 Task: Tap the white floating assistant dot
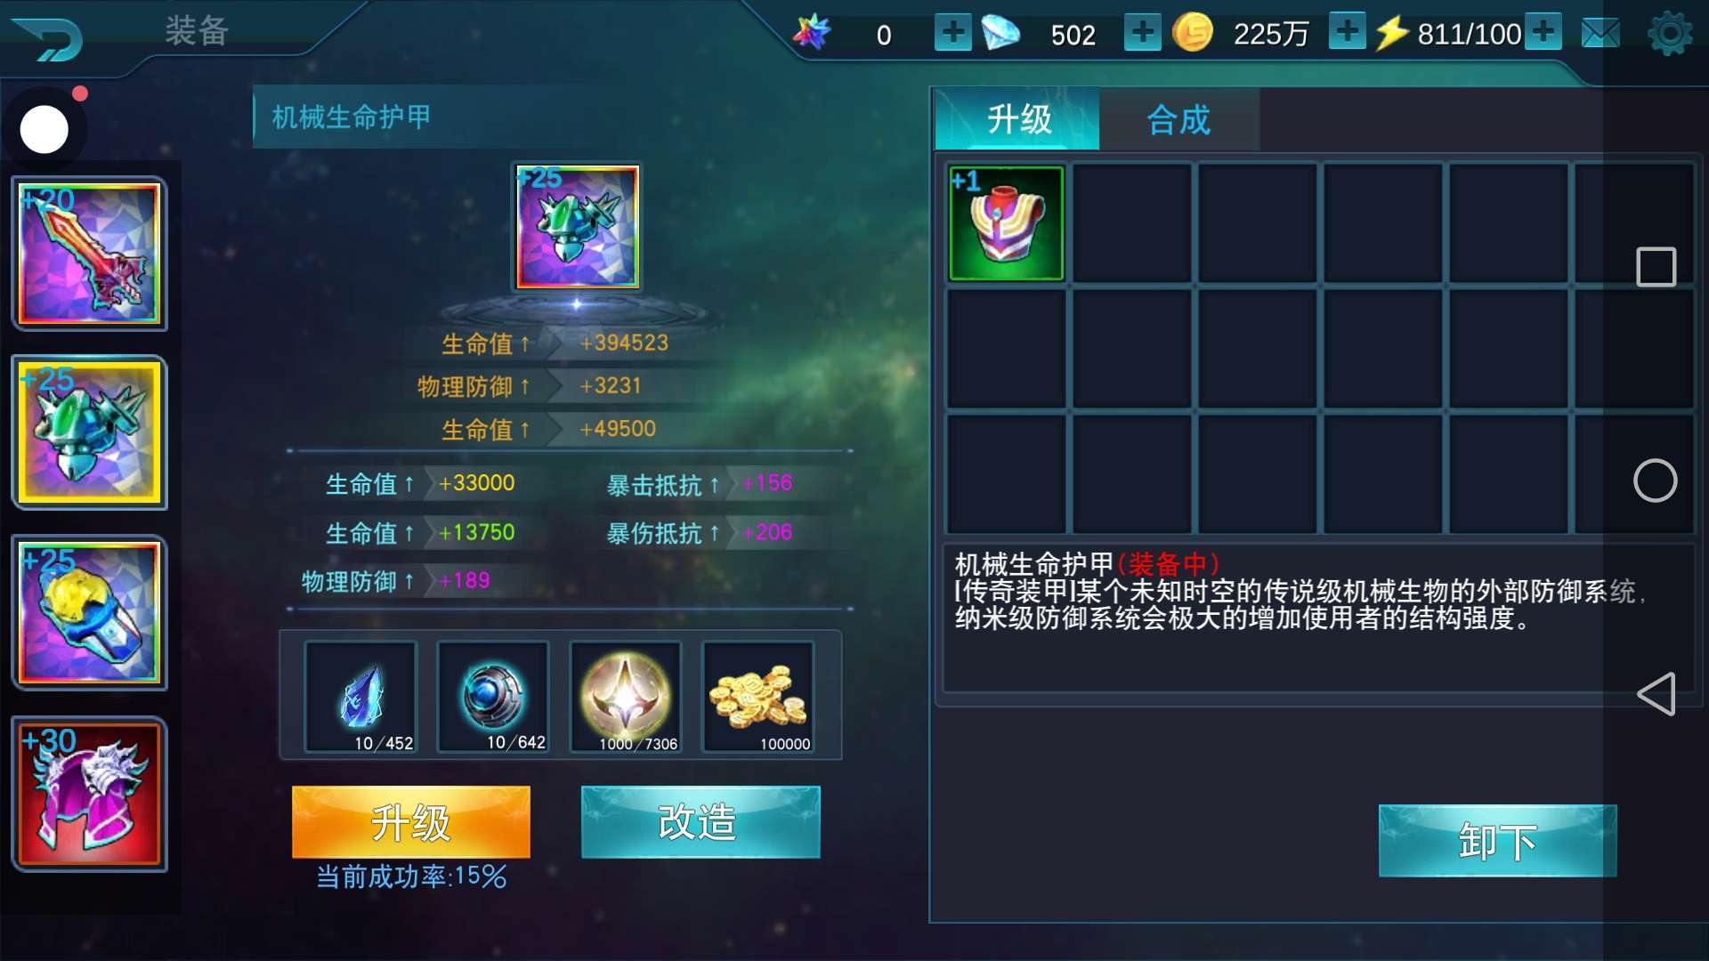[x=44, y=131]
